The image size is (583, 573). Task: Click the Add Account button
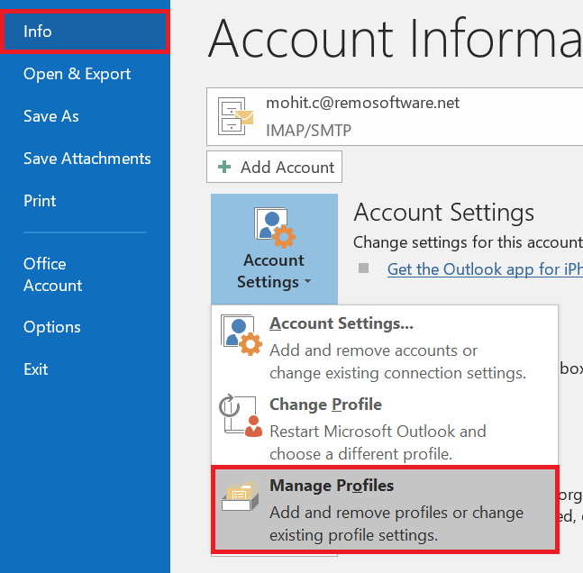tap(275, 167)
